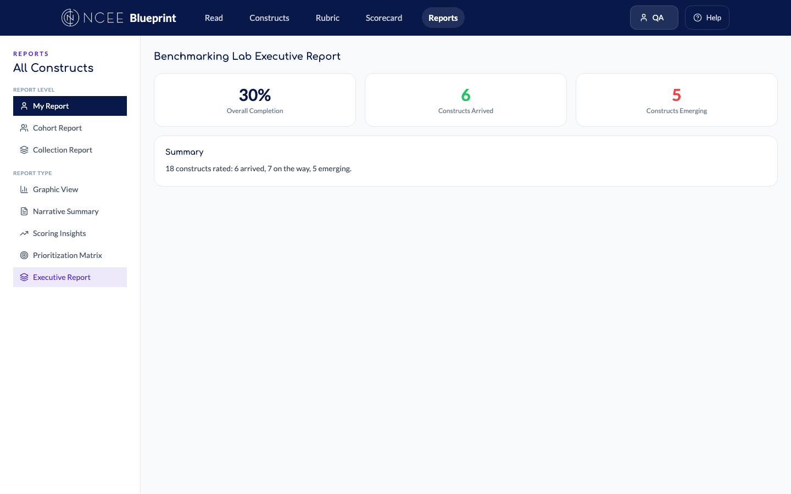791x494 pixels.
Task: Click the people icon beside Cohort Report
Action: pyautogui.click(x=24, y=128)
